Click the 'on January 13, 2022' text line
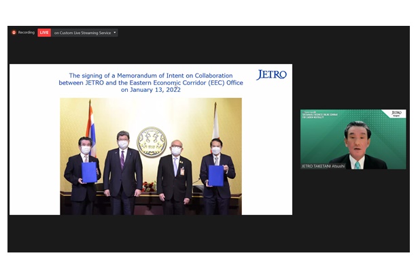Screen dimensions: 418x279 pos(151,90)
